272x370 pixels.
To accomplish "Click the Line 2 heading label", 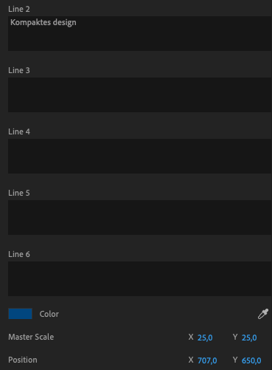I will (19, 9).
